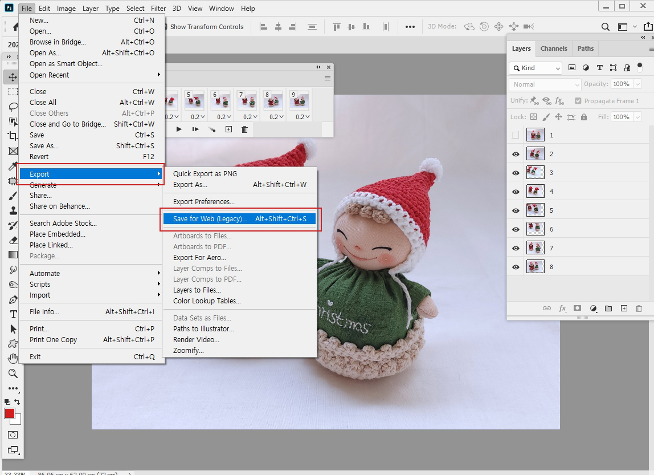Click the white background color swatch
Image resolution: width=654 pixels, height=475 pixels.
click(x=18, y=420)
